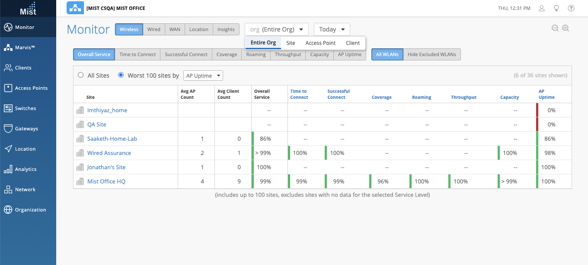This screenshot has height=265, width=588.
Task: Click the zoom out magnifier icon
Action: 555,28
